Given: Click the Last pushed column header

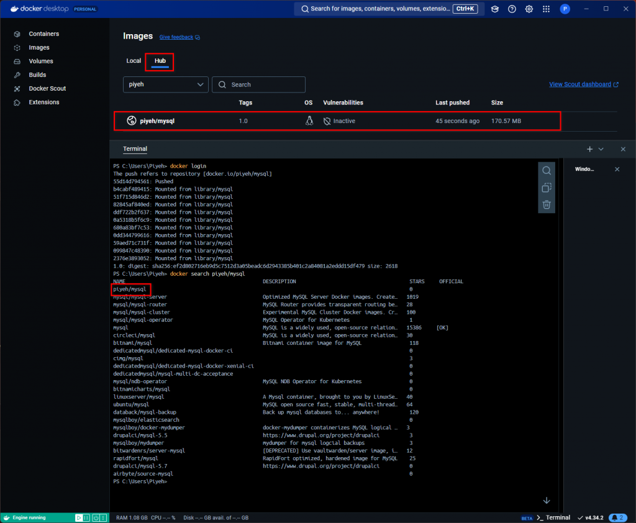Looking at the screenshot, I should point(452,102).
